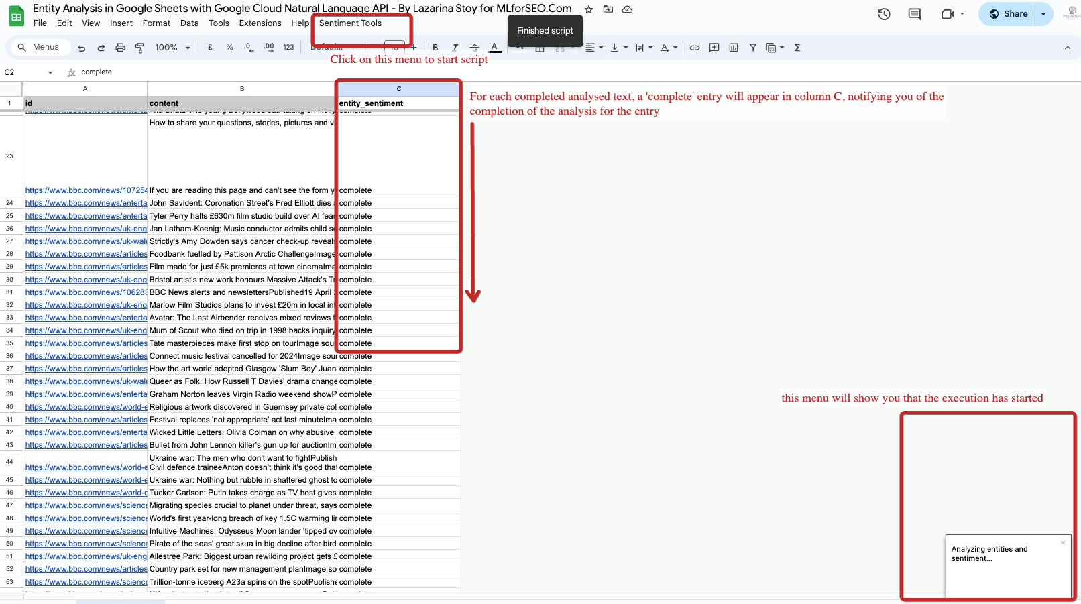Open the Google Sheets home icon

pos(16,16)
